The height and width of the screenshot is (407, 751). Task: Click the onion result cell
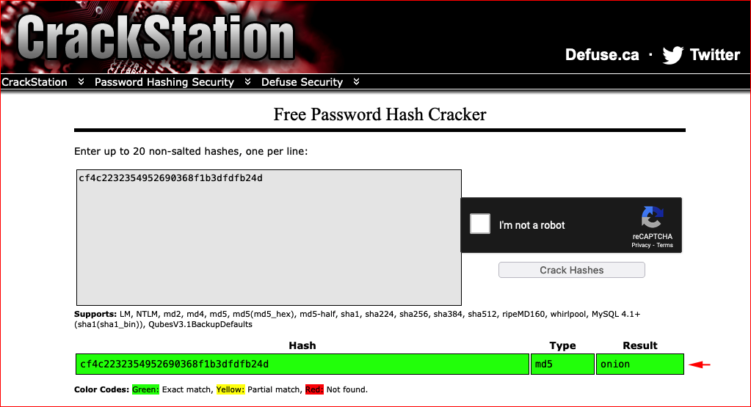pos(640,364)
